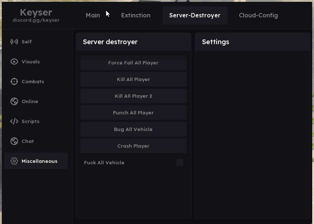Toggle the Fuck All Vehicle checkbox

[x=179, y=162]
